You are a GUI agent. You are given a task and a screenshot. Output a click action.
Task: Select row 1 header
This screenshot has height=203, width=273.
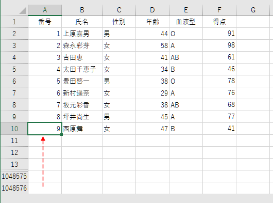click(14, 22)
